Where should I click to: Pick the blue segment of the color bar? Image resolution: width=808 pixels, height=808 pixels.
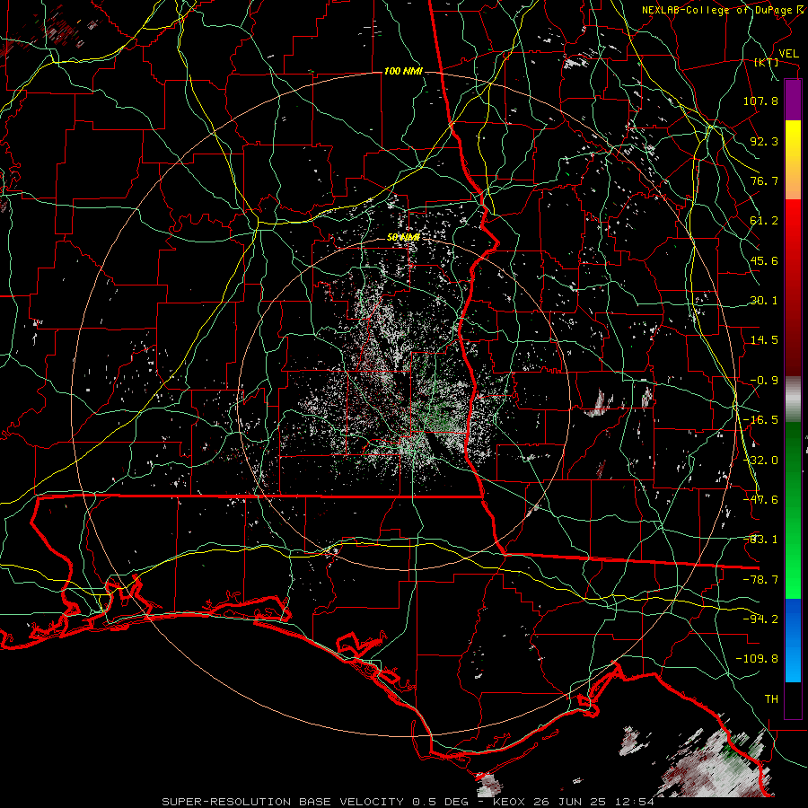(793, 640)
